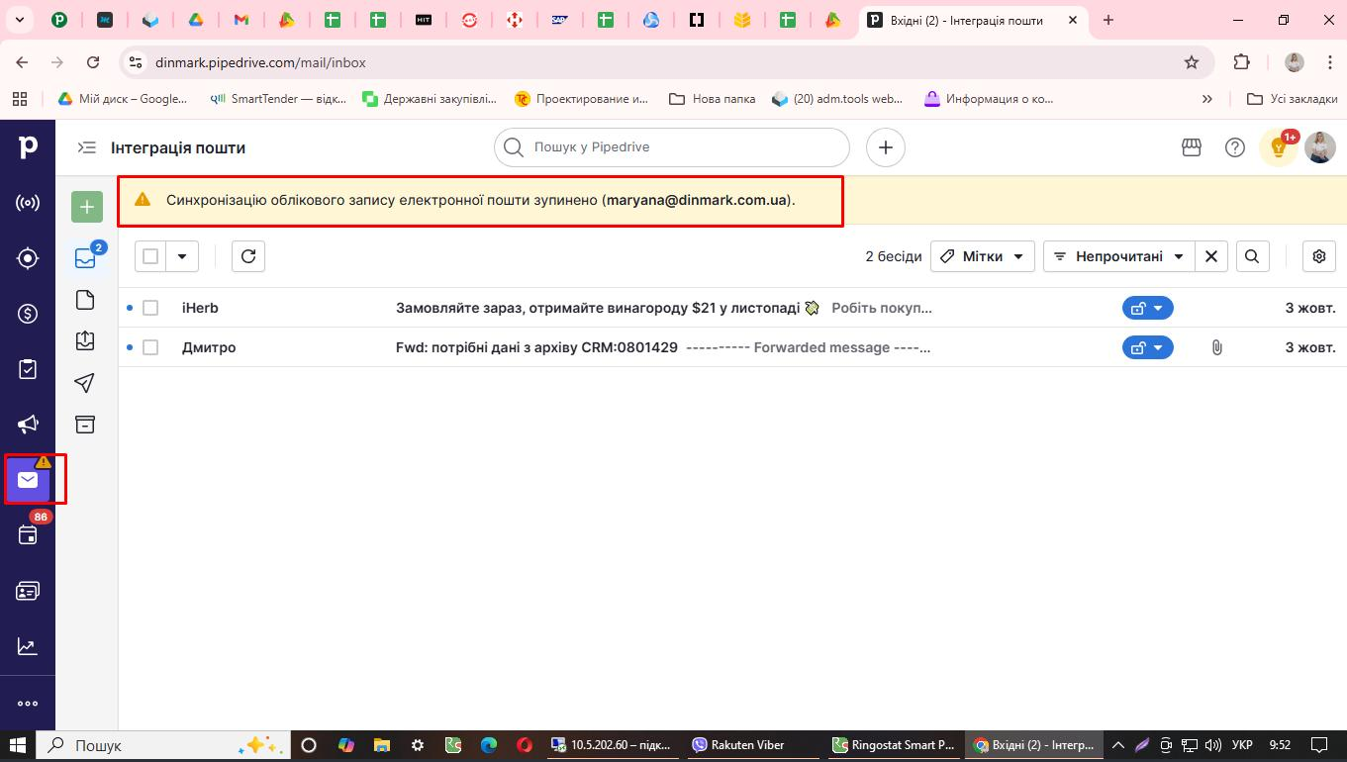This screenshot has height=762, width=1347.
Task: Open More options three dots in sidebar
Action: pos(28,704)
